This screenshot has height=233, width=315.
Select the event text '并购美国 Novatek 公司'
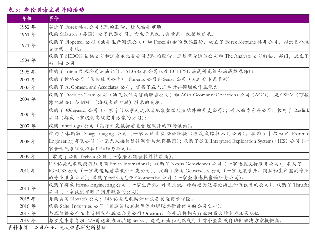point(74,199)
